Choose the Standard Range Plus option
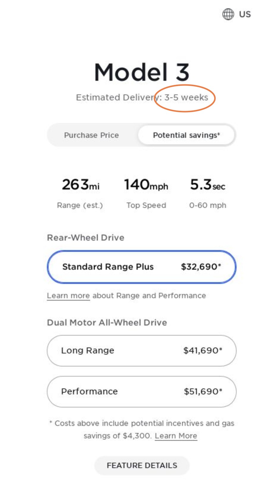The height and width of the screenshot is (493, 271). tap(141, 267)
